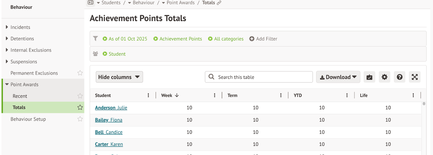Expand the Incidents tree section

(7, 27)
